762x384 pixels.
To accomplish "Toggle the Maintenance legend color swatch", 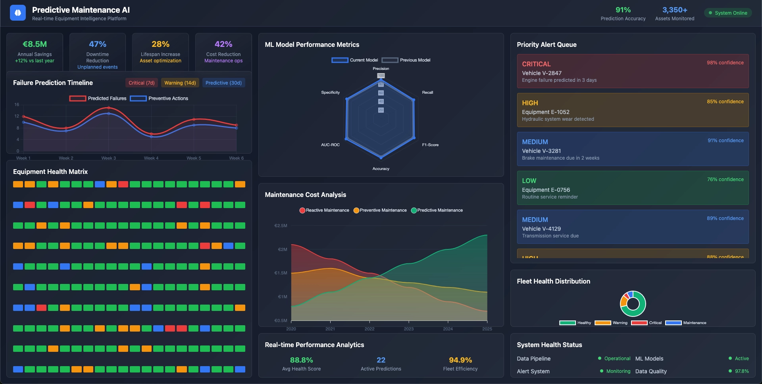I will click(x=673, y=323).
